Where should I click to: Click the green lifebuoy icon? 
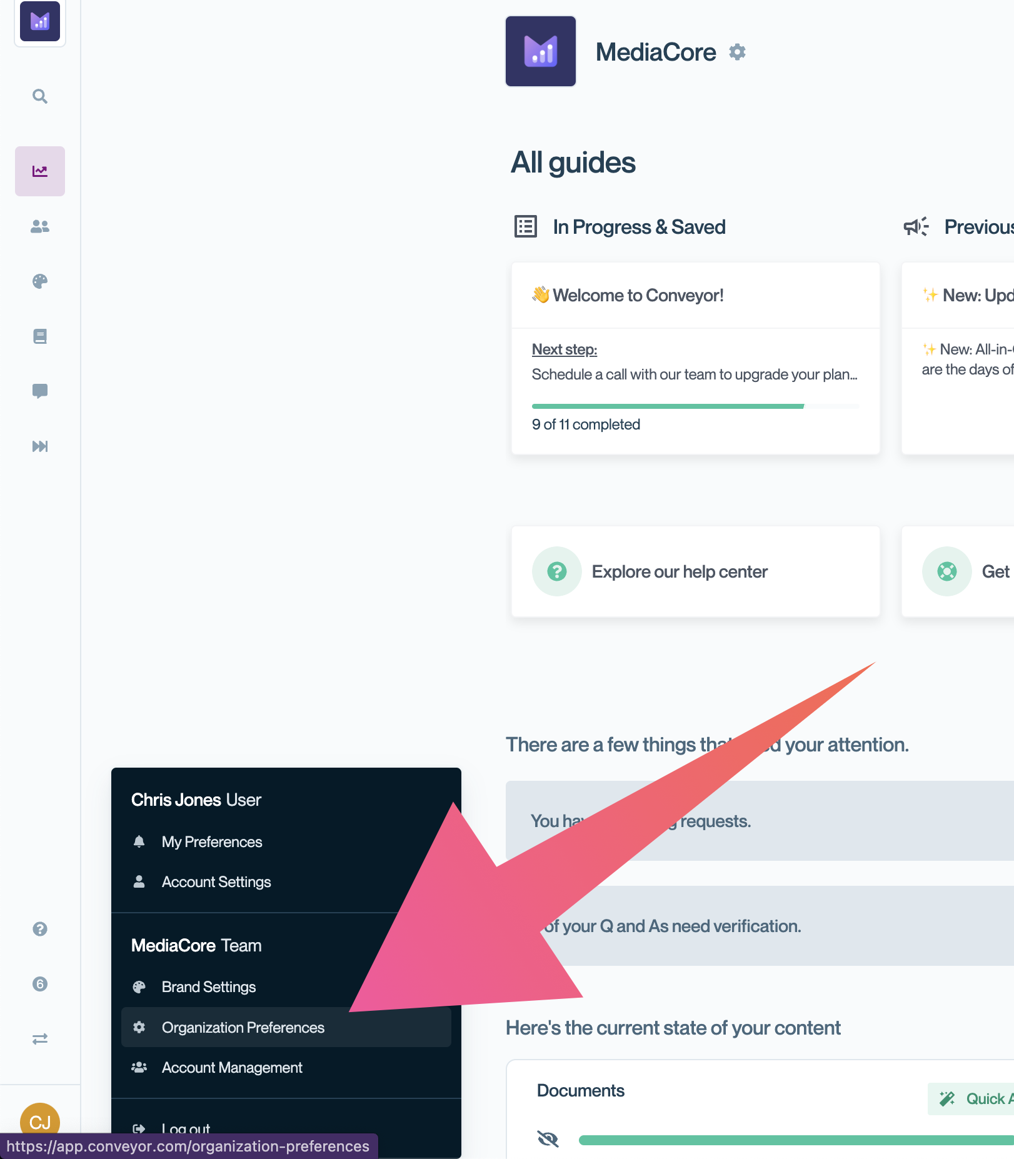pyautogui.click(x=947, y=571)
